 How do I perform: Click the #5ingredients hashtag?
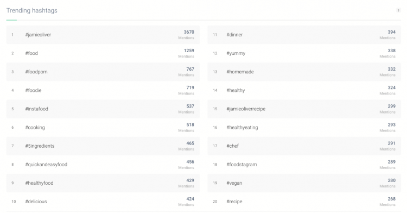pyautogui.click(x=40, y=146)
